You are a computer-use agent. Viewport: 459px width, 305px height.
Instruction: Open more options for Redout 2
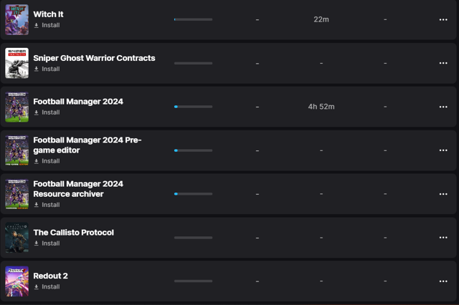(x=443, y=281)
